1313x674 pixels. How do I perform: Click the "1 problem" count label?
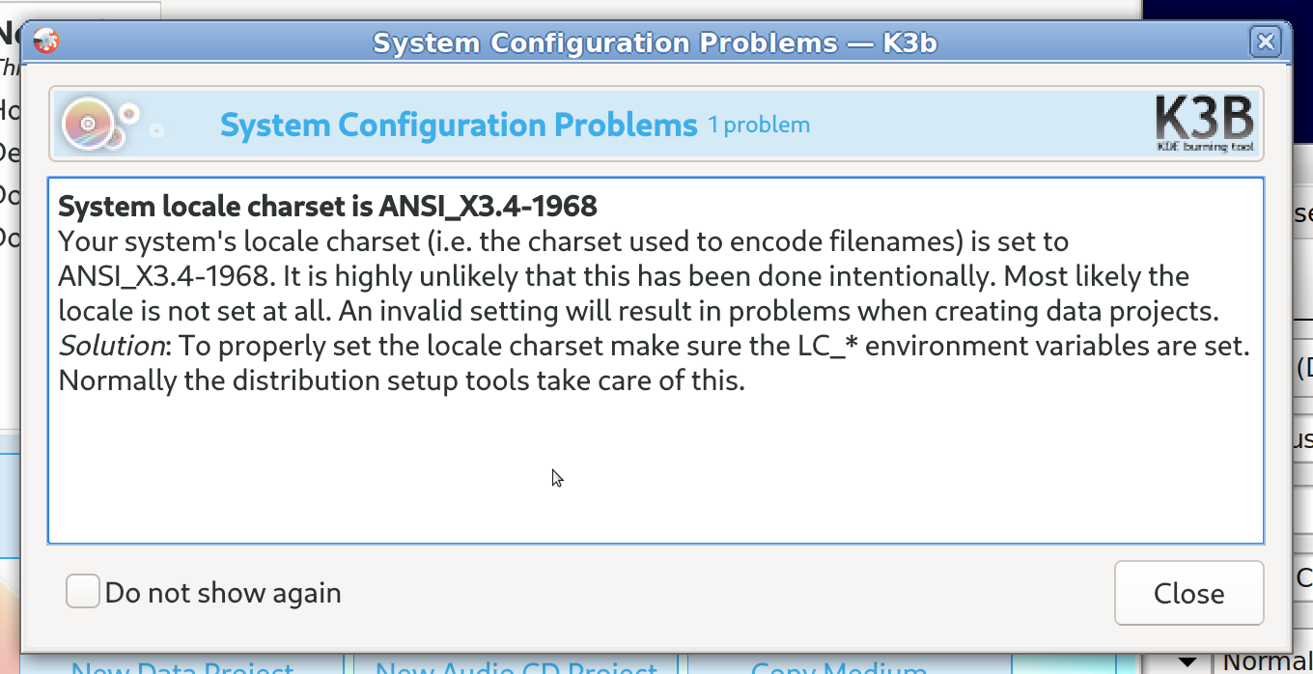click(x=759, y=126)
